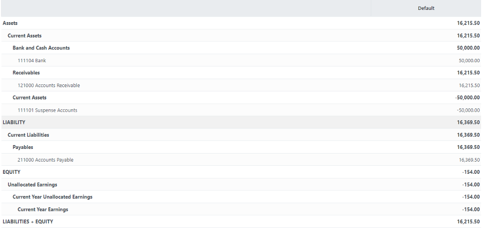Click the 16,369.50 amount for Accounts Payable
The image size is (483, 228).
click(469, 160)
